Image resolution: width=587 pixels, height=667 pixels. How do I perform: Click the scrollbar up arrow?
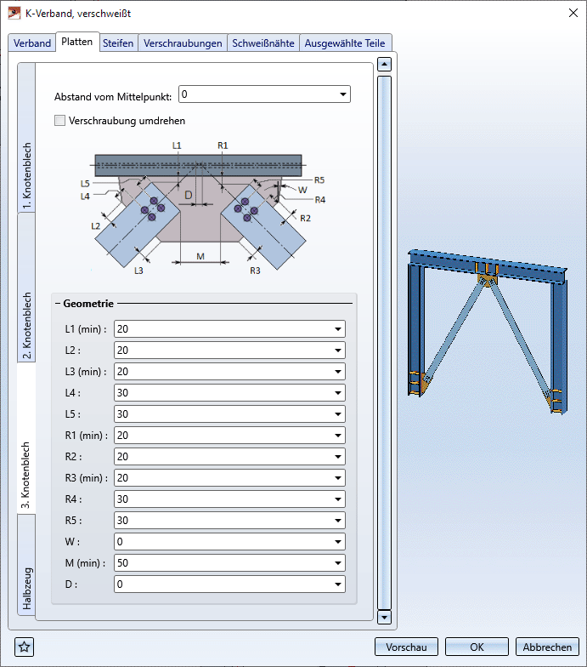click(384, 65)
